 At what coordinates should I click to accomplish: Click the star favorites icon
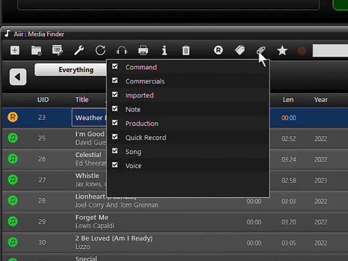[x=282, y=50]
